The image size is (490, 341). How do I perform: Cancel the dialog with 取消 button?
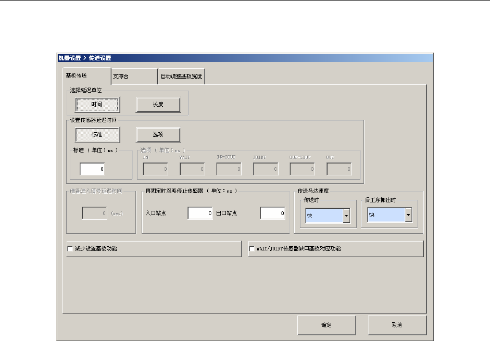pyautogui.click(x=397, y=325)
